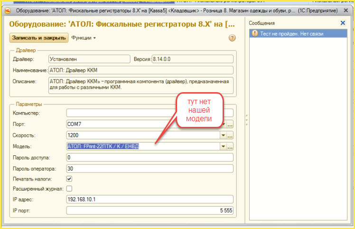Click the Оборудование form heading text

point(122,24)
